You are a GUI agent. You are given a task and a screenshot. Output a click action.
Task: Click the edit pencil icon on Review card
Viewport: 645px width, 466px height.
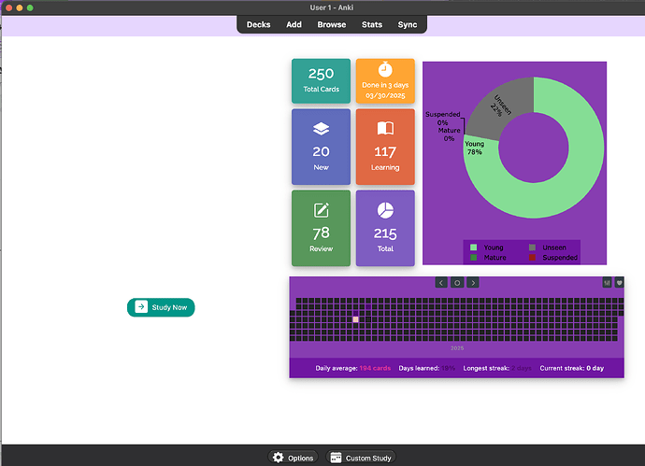[322, 210]
